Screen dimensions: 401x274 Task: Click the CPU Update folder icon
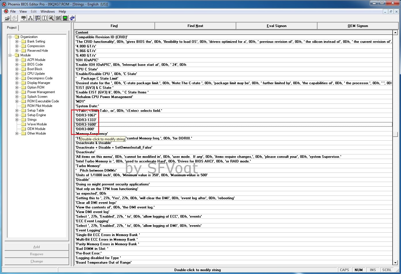[x=24, y=74]
